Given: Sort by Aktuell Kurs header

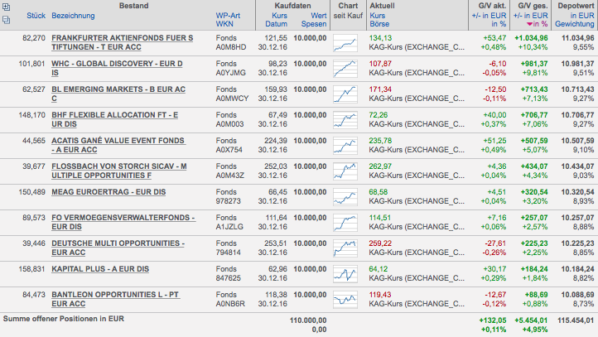Looking at the screenshot, I should pyautogui.click(x=378, y=16).
